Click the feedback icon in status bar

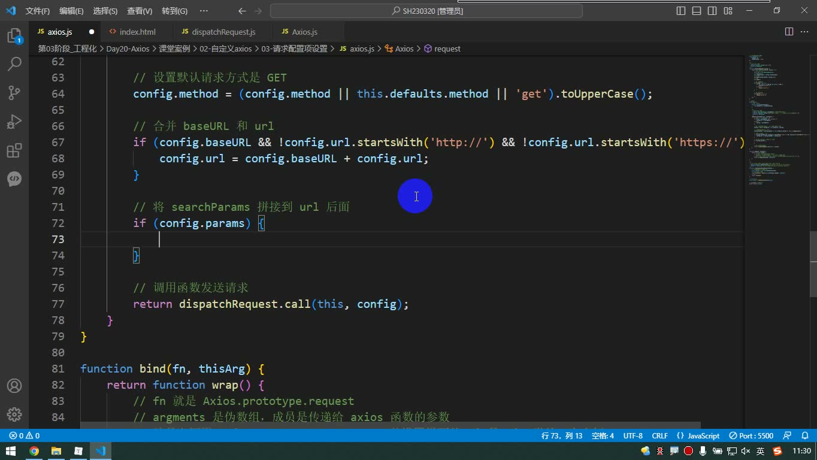[788, 435]
